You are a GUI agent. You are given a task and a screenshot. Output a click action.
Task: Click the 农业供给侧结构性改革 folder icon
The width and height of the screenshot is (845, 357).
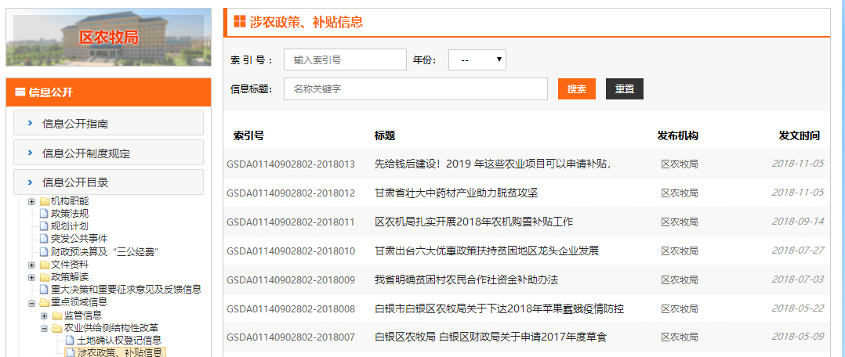[57, 328]
